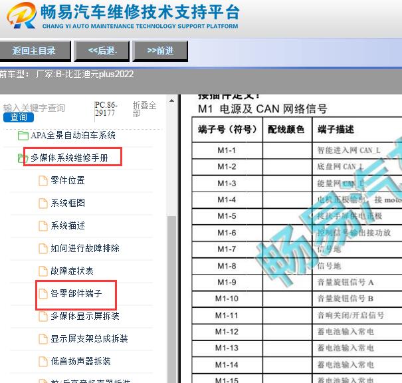Select table cell M1-2

[227, 167]
